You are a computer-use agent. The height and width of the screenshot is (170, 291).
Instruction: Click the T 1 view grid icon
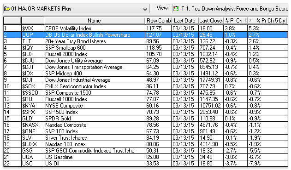pos(176,9)
